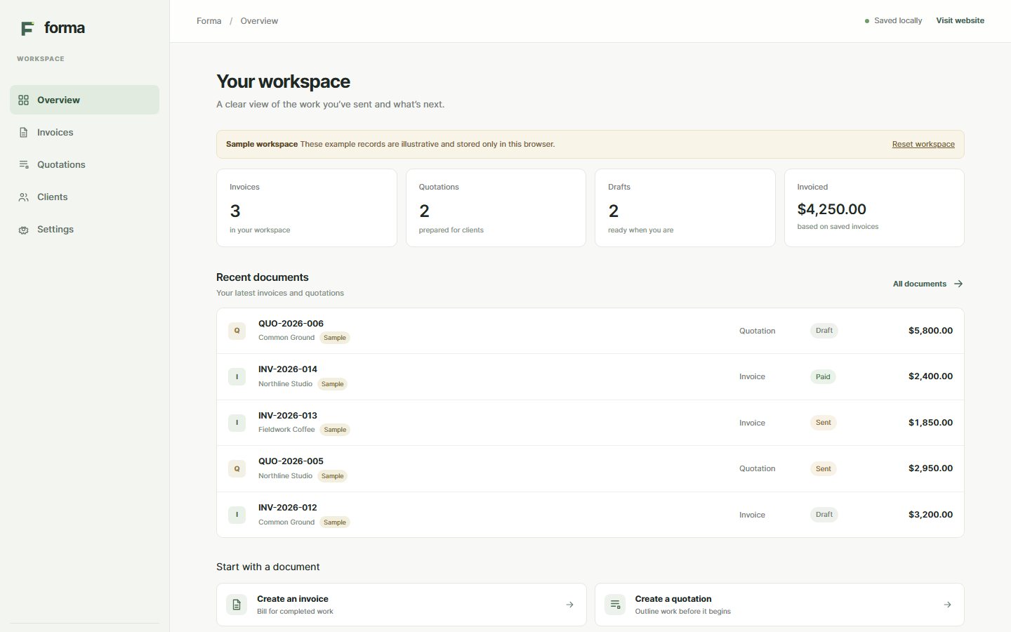Click the Paid status badge

click(x=823, y=377)
